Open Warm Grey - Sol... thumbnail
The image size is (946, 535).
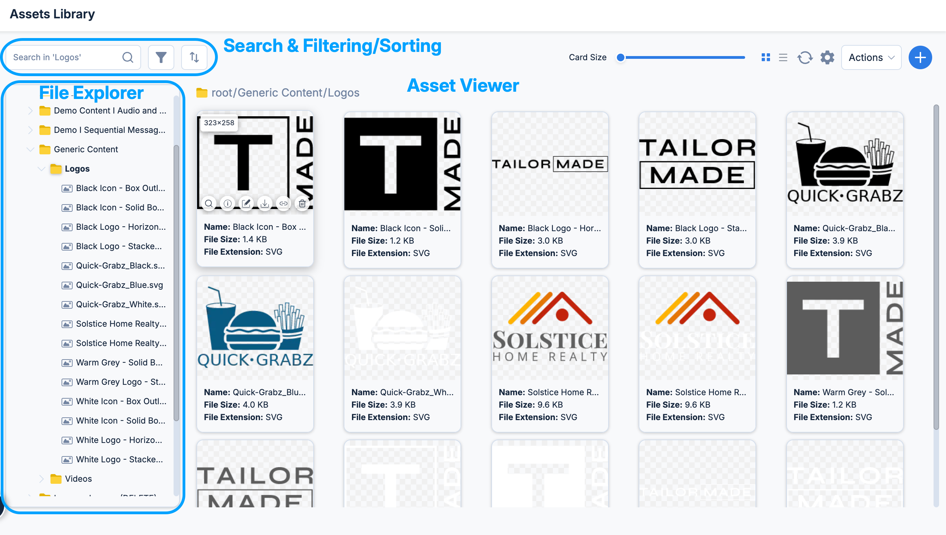(845, 328)
